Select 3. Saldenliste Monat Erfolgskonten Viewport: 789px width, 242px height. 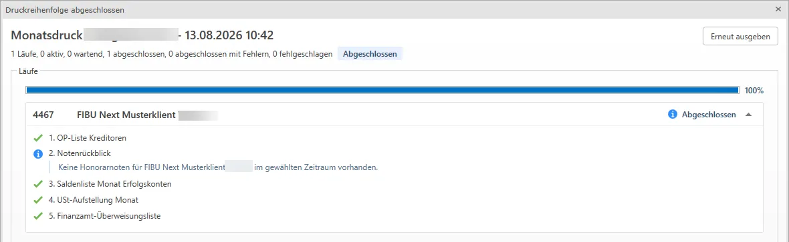click(110, 184)
